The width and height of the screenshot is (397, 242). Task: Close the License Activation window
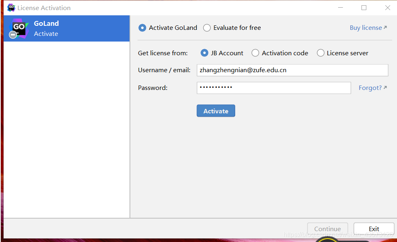point(387,8)
